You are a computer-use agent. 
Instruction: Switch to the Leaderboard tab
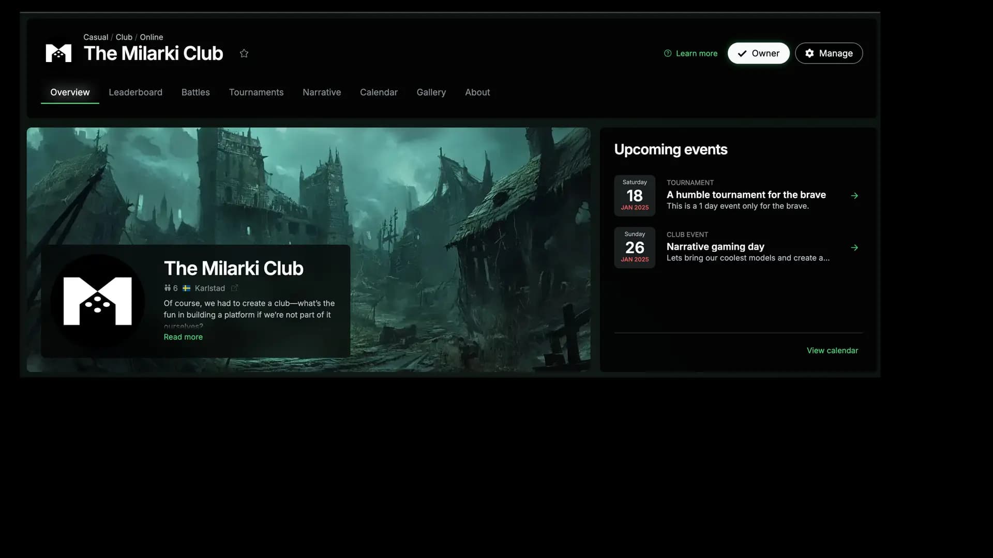point(136,92)
